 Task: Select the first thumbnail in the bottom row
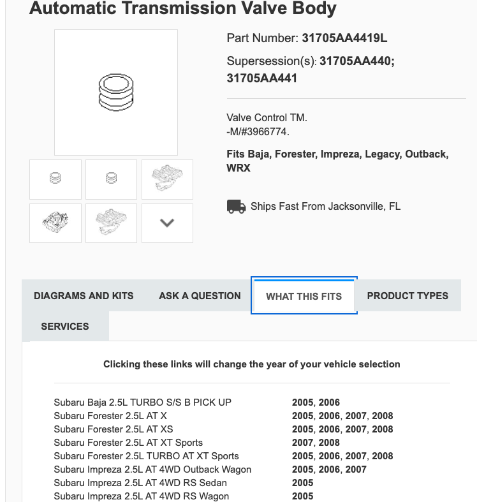coord(55,223)
